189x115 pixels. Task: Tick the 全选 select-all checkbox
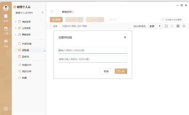point(51,26)
